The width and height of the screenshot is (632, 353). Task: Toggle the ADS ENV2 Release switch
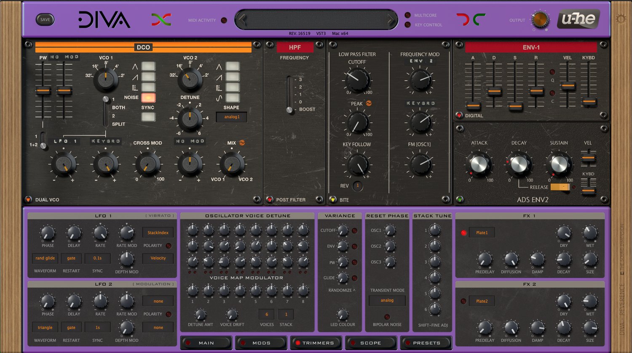[560, 187]
